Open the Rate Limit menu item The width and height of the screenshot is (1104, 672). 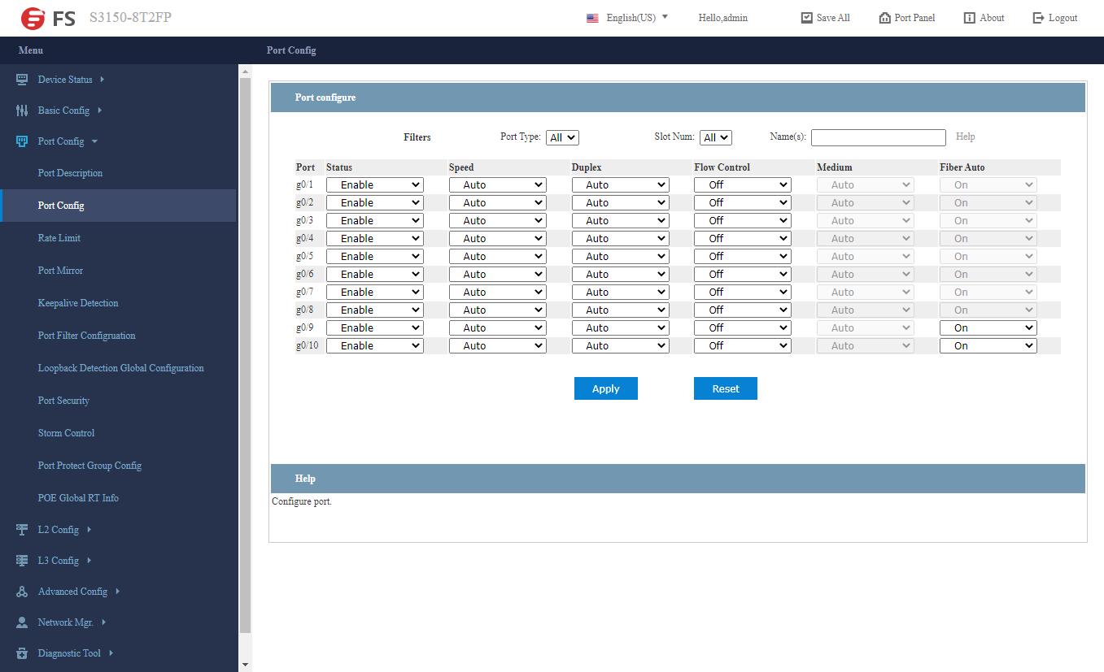[59, 238]
